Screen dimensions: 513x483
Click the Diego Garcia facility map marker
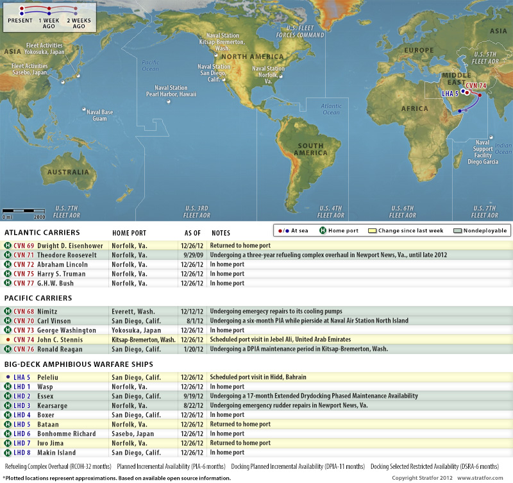click(x=491, y=136)
